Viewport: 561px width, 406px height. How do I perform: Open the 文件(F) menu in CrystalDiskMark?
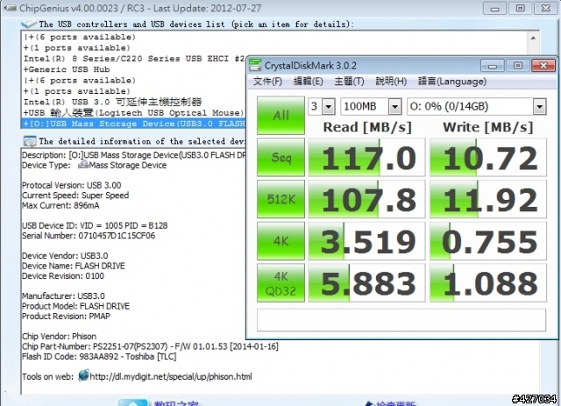(x=267, y=82)
